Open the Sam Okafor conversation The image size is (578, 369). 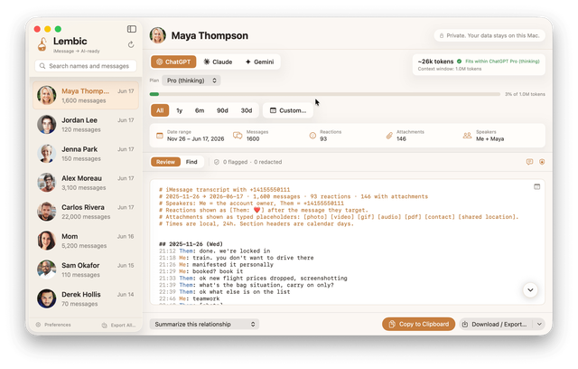(x=86, y=270)
